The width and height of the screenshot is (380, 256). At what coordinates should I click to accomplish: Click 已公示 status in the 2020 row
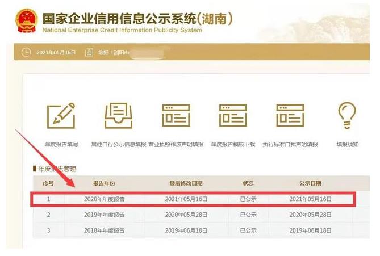coord(248,199)
